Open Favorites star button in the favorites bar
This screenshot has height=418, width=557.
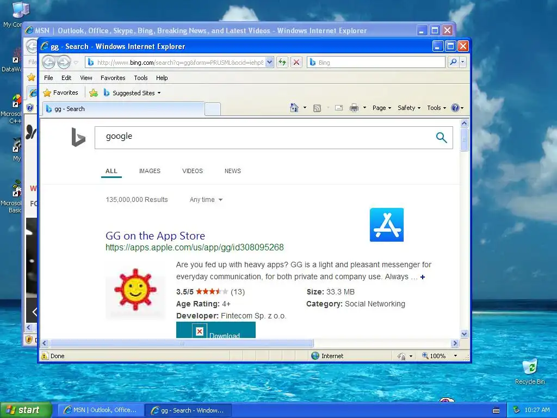[61, 93]
